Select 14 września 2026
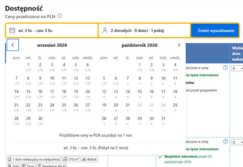243x167 pixels. click(x=16, y=94)
